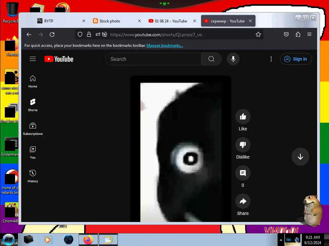Open the tracking protection shield icon
The height and width of the screenshot is (246, 329).
[80, 35]
